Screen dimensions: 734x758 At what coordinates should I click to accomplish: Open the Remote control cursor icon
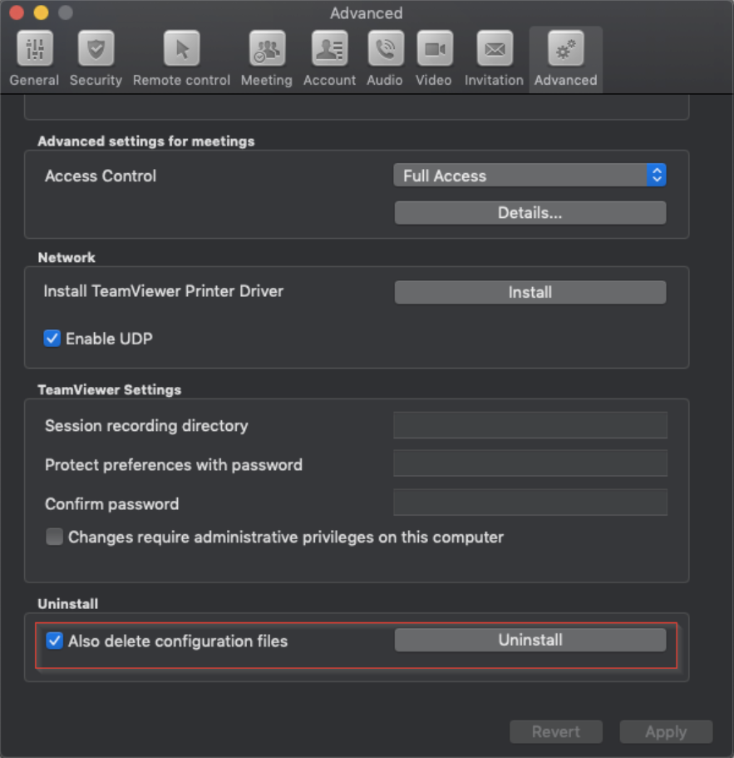[181, 49]
